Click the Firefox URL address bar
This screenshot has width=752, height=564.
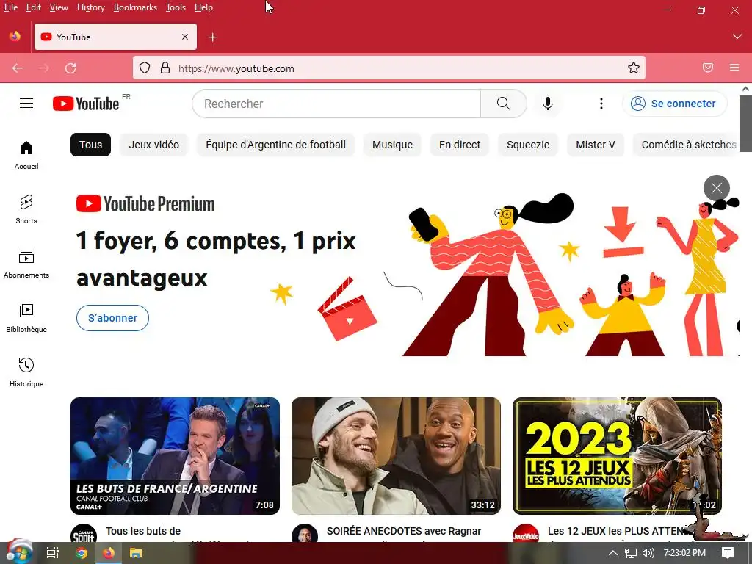[x=389, y=68]
